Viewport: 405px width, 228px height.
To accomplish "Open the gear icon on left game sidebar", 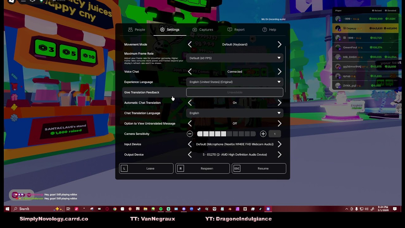I will [x=14, y=118].
